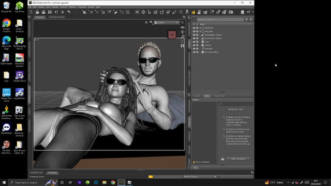This screenshot has height=186, width=331.
Task: Open the Camera view selection dropdown
Action: pyautogui.click(x=167, y=23)
